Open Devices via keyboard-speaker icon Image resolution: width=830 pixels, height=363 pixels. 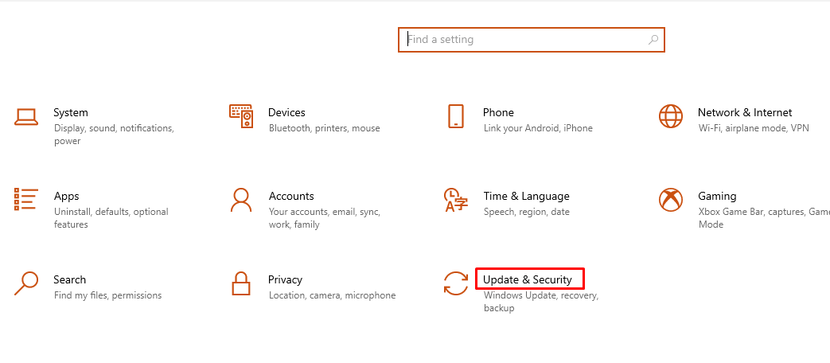coord(241,116)
